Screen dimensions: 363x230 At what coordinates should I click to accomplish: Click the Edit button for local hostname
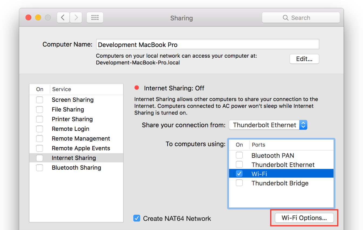tap(304, 59)
